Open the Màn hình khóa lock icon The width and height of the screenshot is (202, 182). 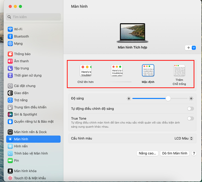click(x=10, y=171)
